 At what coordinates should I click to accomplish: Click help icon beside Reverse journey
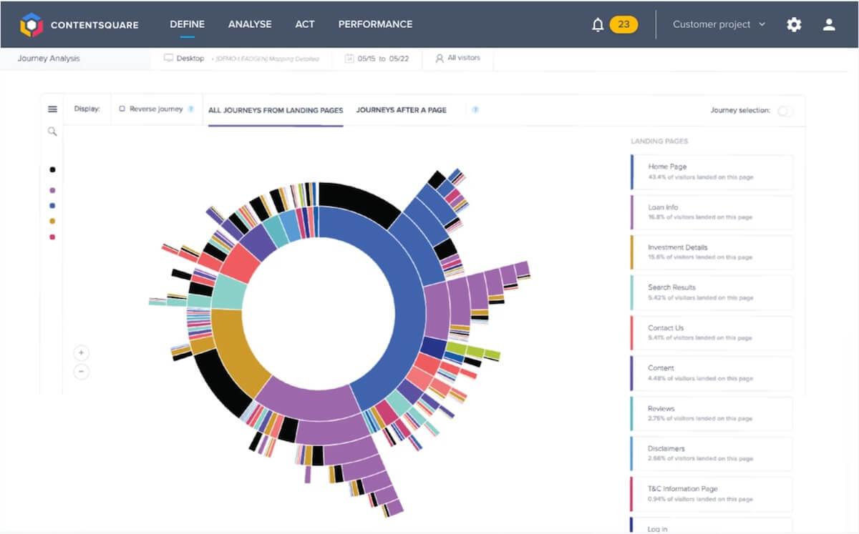coord(191,109)
